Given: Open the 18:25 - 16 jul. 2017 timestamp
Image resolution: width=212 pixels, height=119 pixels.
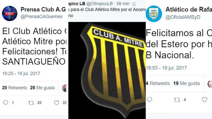Looking at the screenshot, I should 21,74.
